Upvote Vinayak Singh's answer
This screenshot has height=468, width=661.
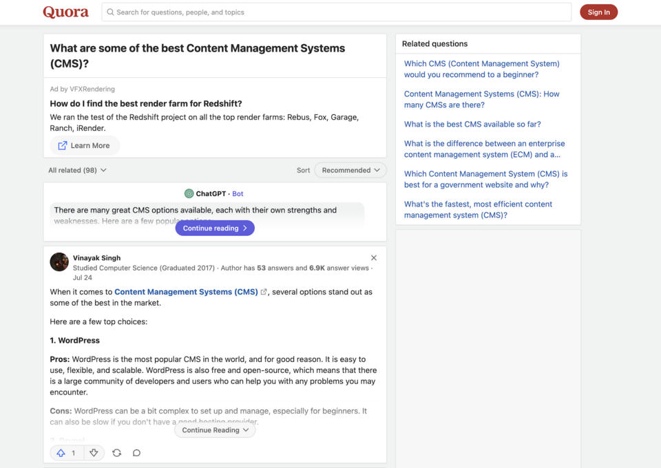(x=67, y=453)
